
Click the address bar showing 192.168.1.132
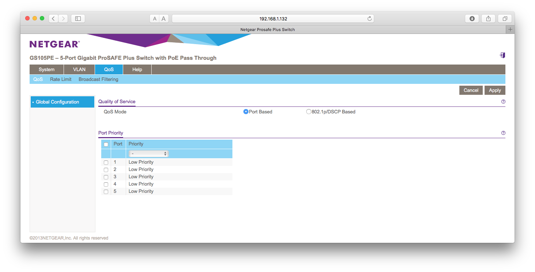coord(270,19)
